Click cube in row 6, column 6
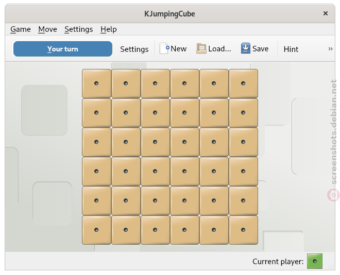This screenshot has height=275, width=340. tap(243, 230)
